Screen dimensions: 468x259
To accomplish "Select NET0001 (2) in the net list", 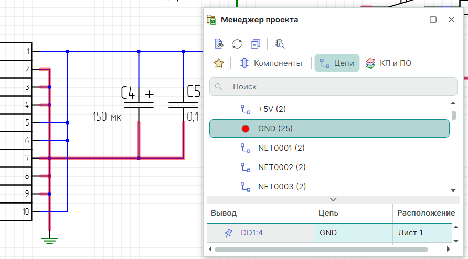I will pyautogui.click(x=281, y=148).
